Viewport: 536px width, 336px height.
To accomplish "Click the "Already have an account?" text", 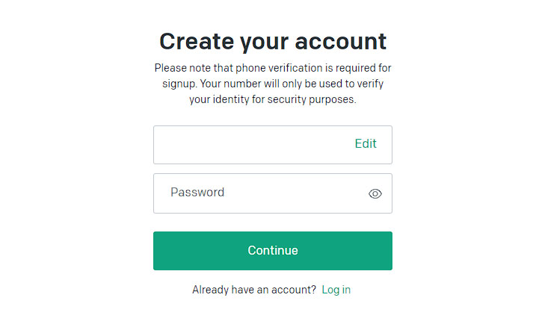I will coord(254,290).
